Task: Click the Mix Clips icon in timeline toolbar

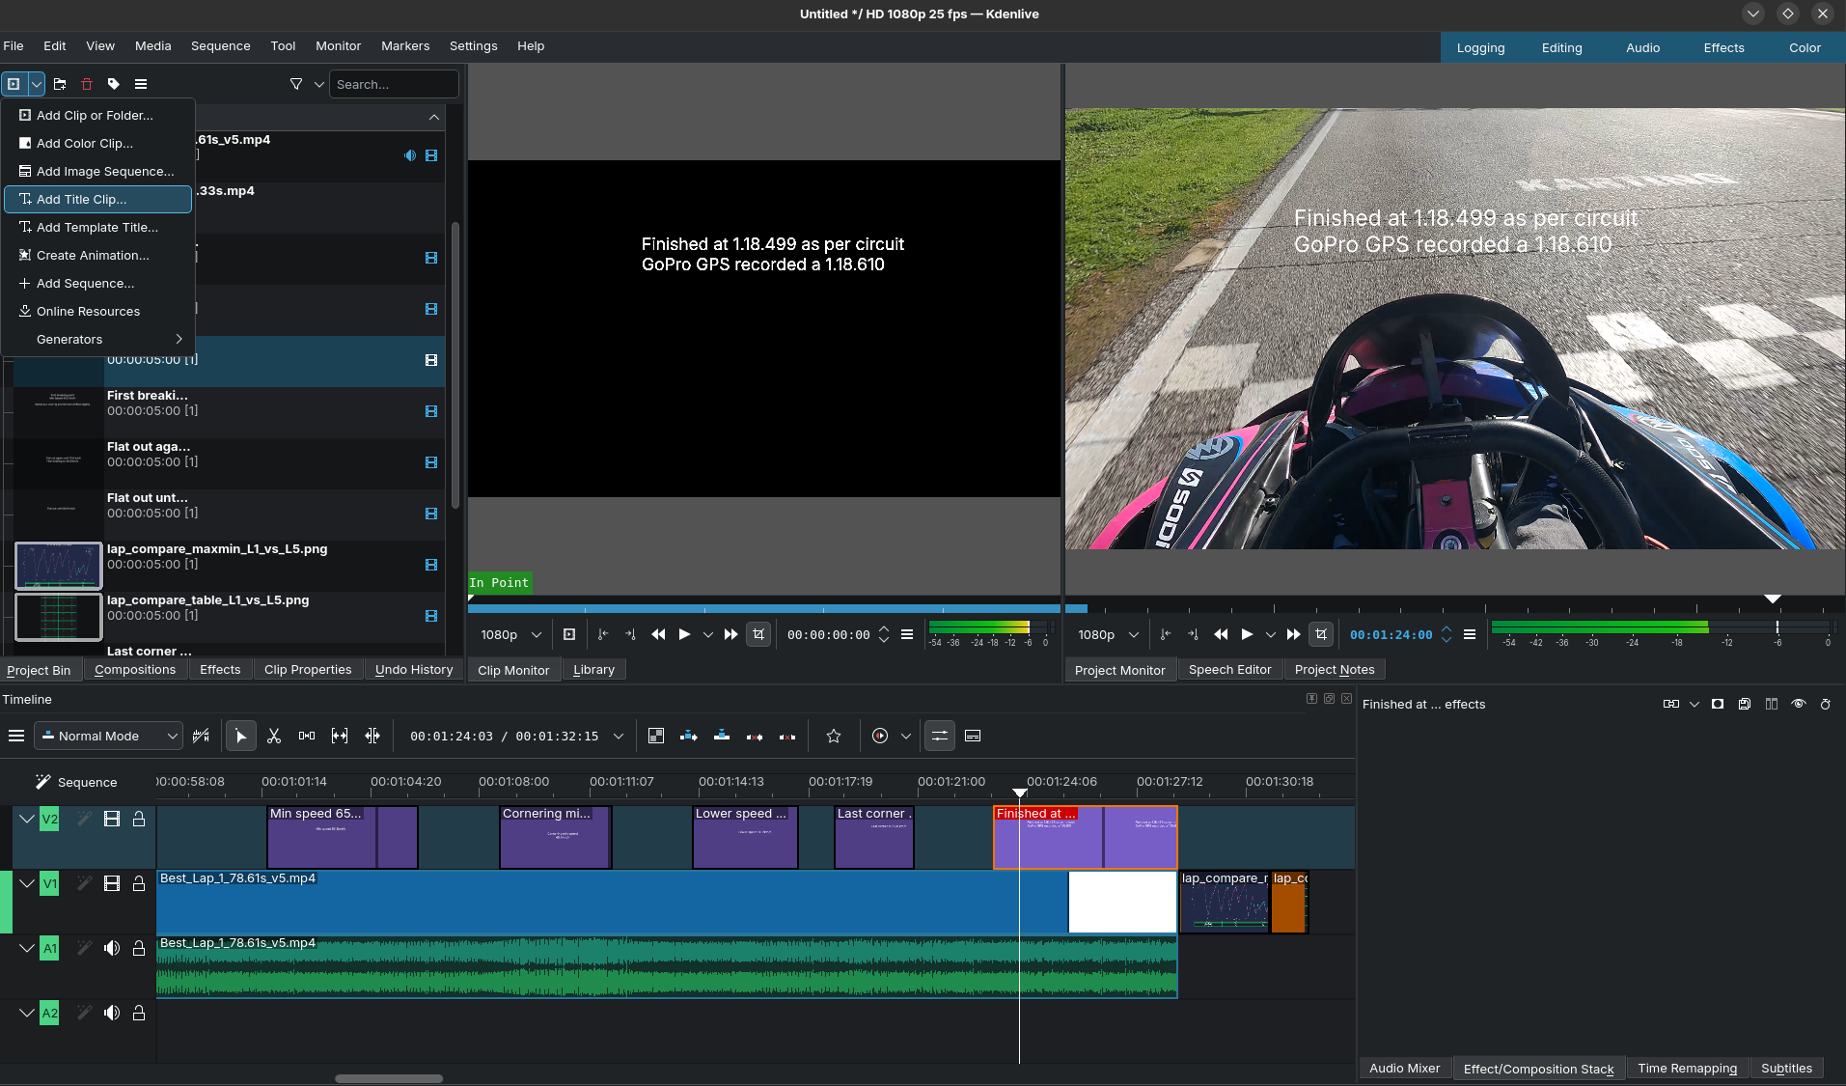Action: [656, 737]
